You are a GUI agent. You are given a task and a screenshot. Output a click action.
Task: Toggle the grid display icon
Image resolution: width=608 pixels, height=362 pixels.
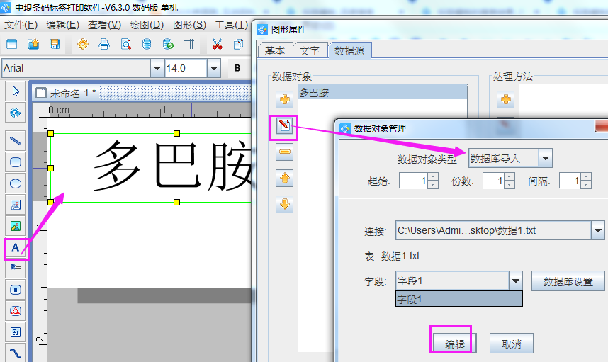(189, 44)
